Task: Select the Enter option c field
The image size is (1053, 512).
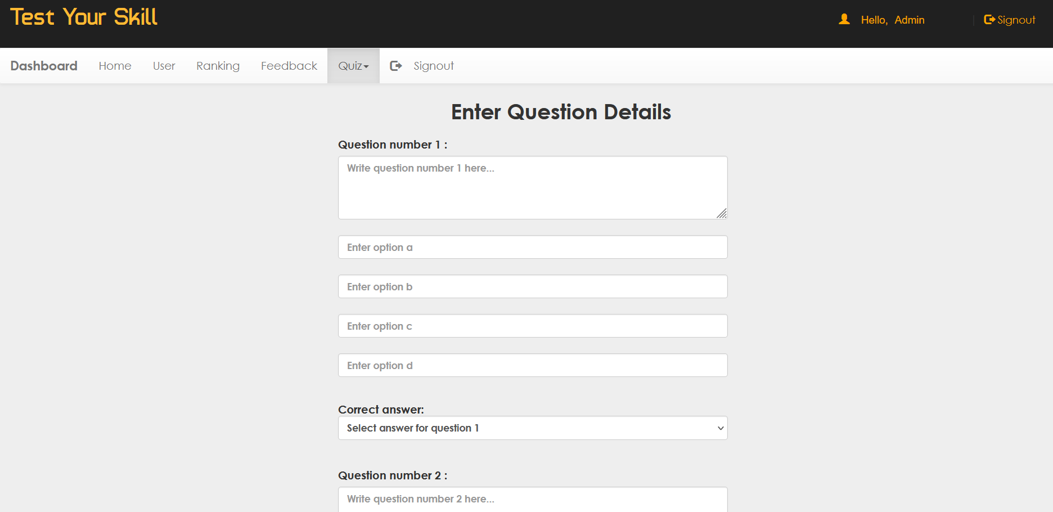Action: tap(532, 326)
